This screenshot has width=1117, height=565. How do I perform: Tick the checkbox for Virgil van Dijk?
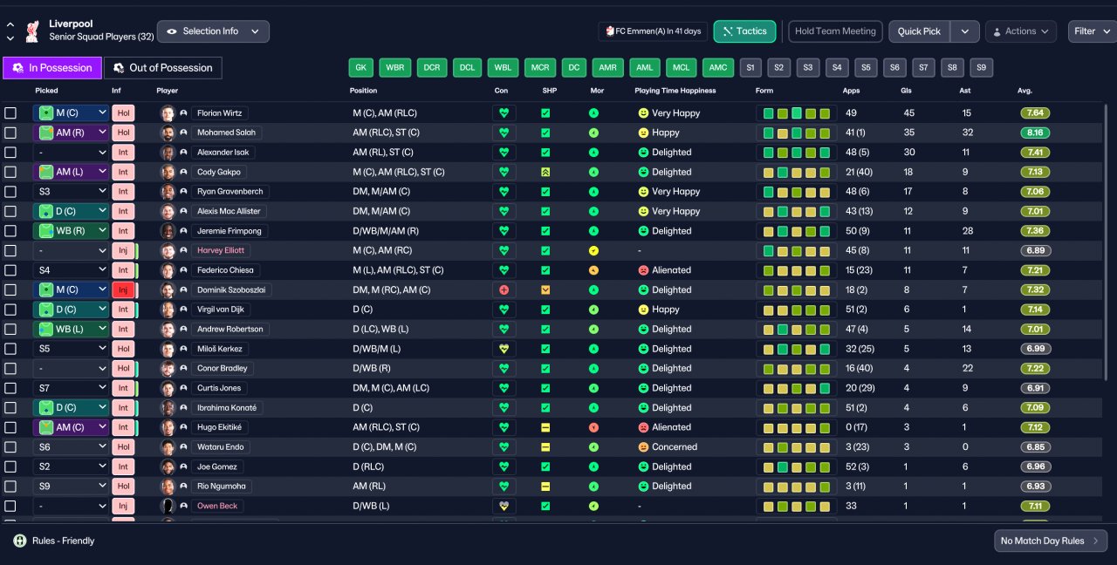click(10, 310)
